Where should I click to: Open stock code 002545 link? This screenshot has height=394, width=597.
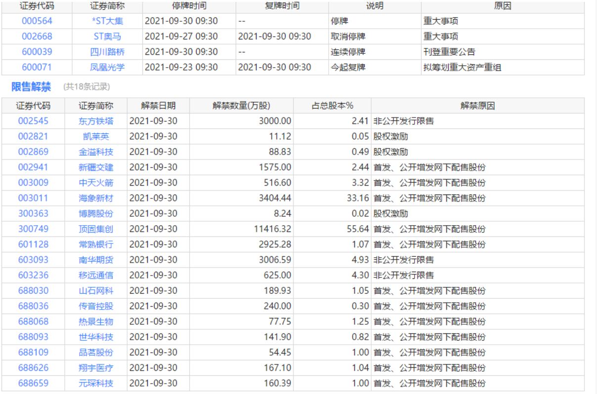tap(33, 121)
